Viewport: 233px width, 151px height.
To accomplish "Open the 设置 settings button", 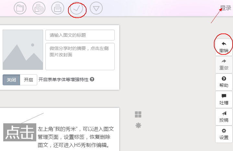I will 224,134.
